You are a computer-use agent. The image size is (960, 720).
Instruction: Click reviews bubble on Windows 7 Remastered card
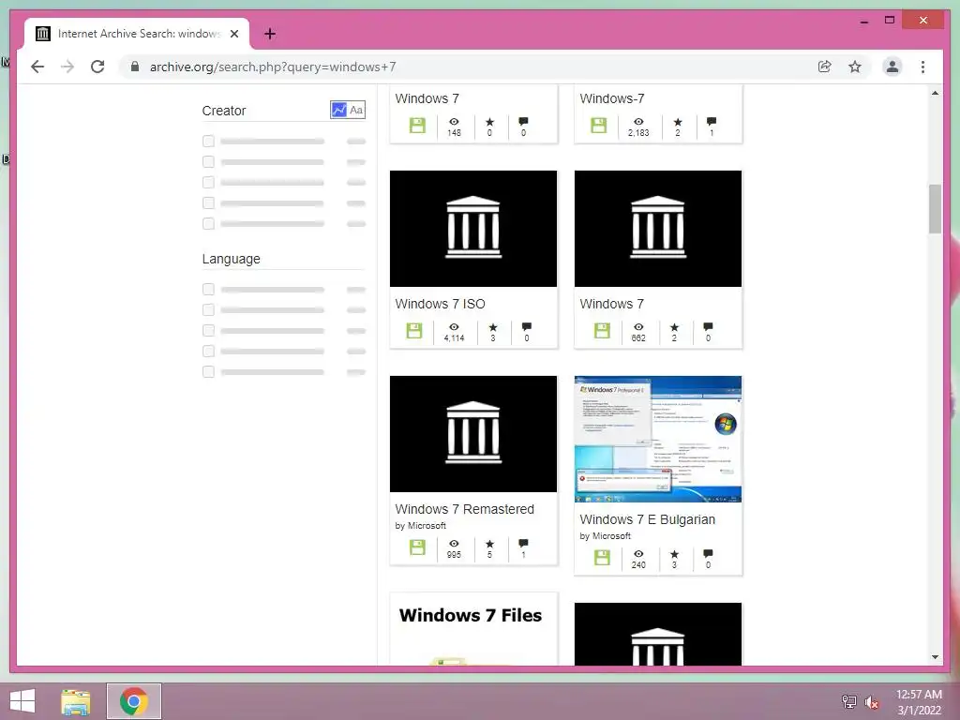[523, 544]
